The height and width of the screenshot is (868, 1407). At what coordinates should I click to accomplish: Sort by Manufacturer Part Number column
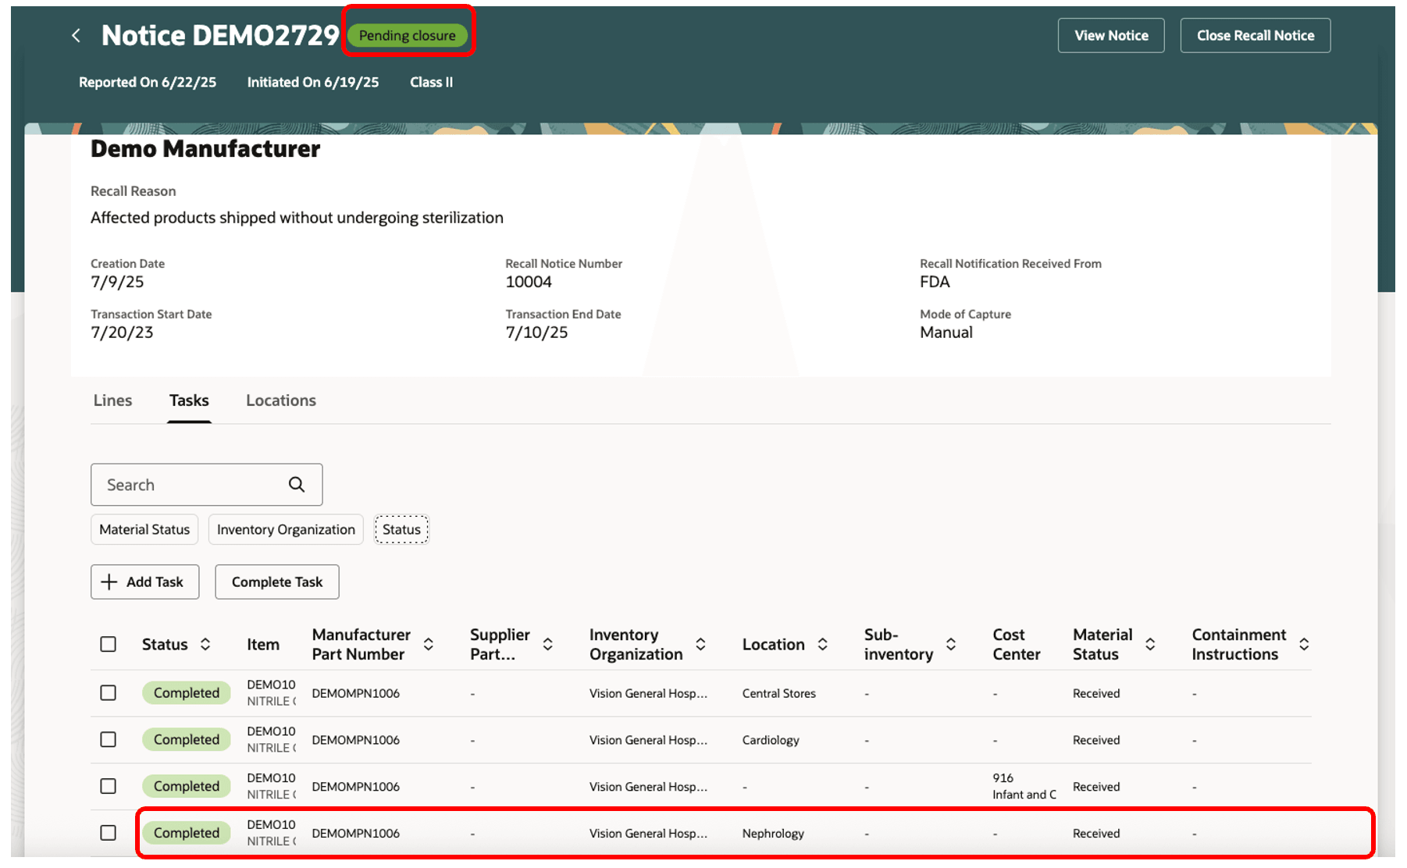429,644
